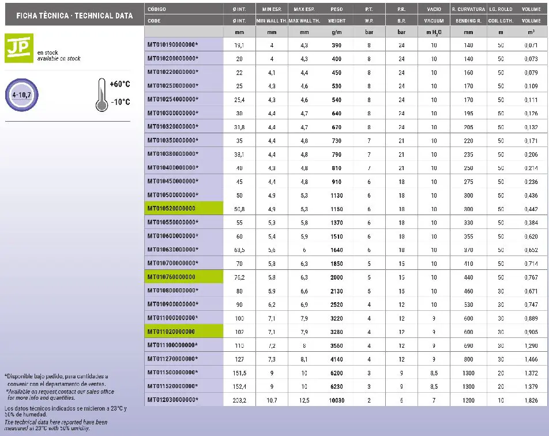The height and width of the screenshot is (436, 549).
Task: Click the CÓDIGO column header
Action: (x=157, y=9)
